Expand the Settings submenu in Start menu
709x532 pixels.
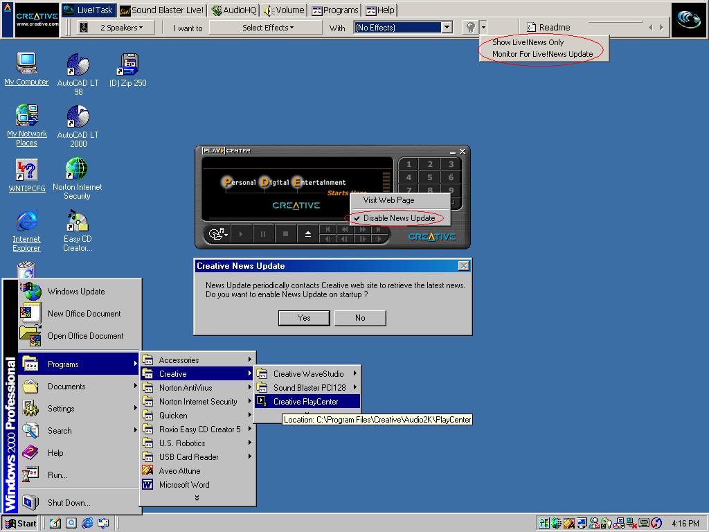80,409
